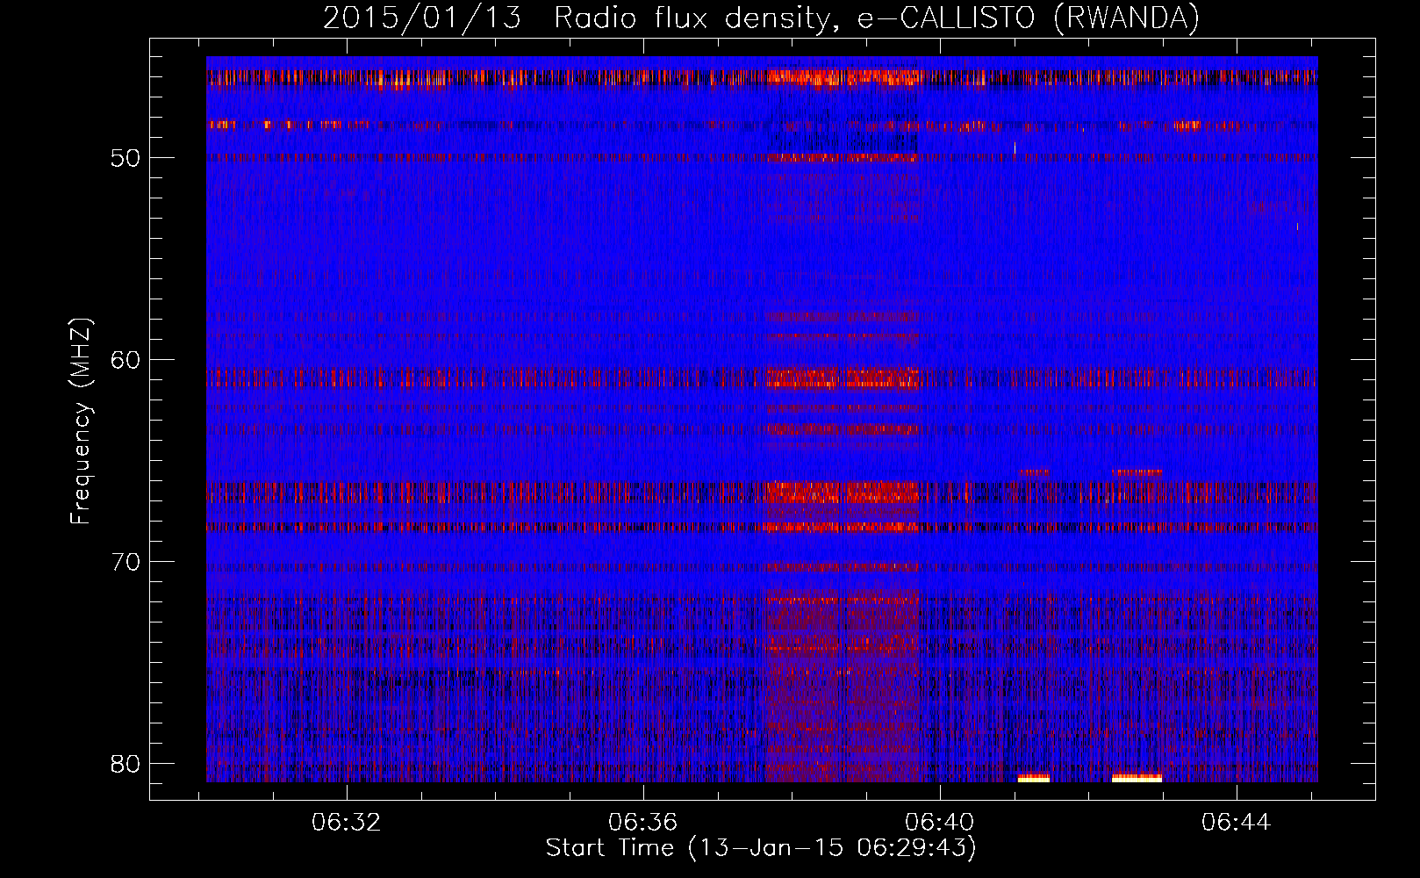Click the '80' frequency tick label
This screenshot has width=1420, height=878.
[x=126, y=764]
